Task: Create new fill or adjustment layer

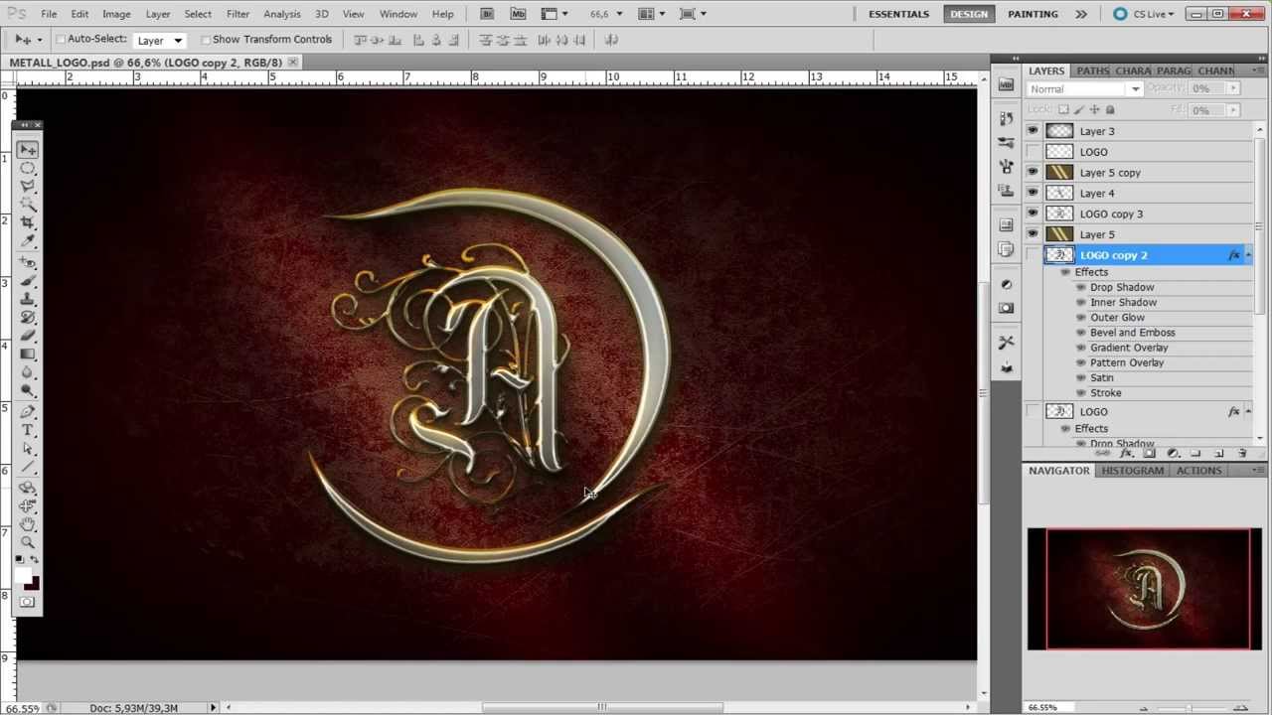Action: [1173, 454]
